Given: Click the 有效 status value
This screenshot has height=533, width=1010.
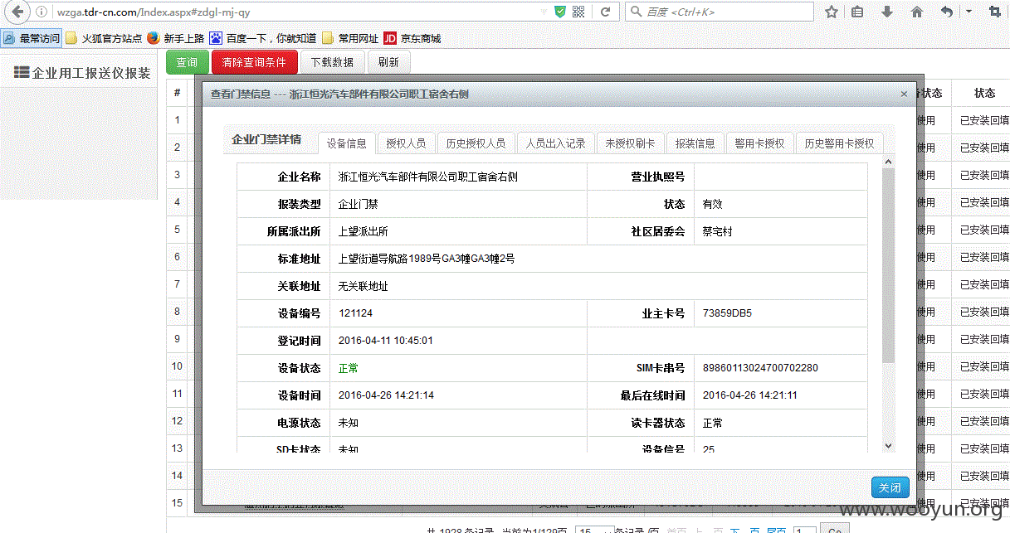Looking at the screenshot, I should point(713,204).
